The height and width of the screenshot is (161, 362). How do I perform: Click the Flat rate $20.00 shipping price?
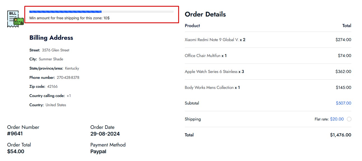(337, 119)
